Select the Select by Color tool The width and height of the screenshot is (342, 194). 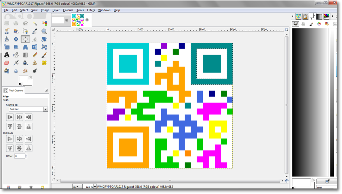pos(44,23)
